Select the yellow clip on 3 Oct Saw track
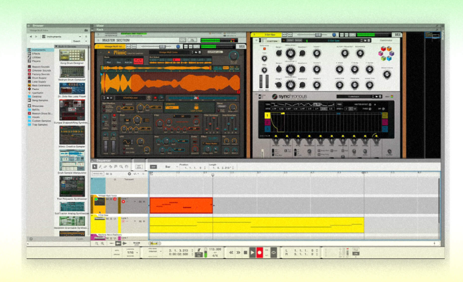463x282 pixels. coord(257,225)
